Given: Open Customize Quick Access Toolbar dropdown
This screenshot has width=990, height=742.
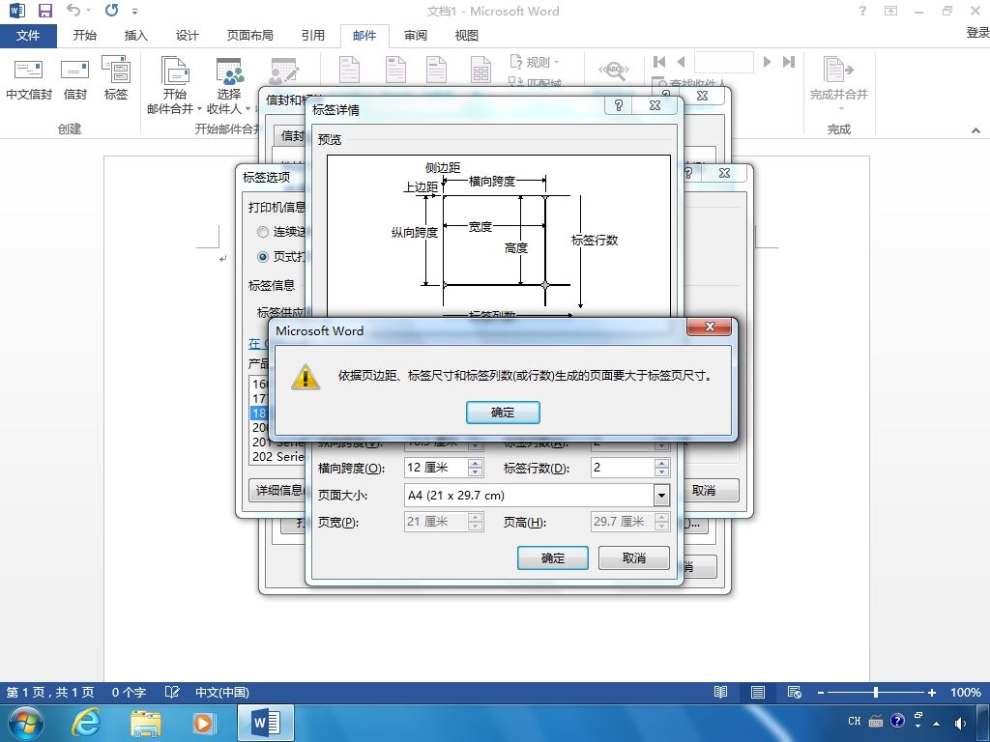Looking at the screenshot, I should click(135, 12).
